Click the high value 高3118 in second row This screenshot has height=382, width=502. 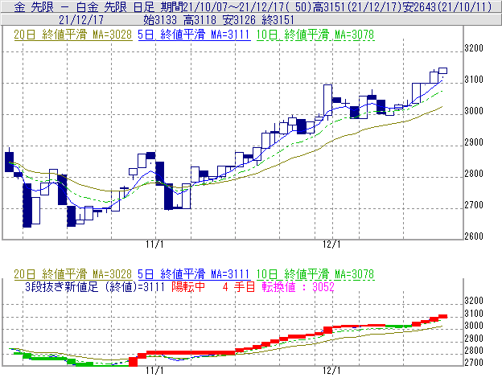coord(200,20)
